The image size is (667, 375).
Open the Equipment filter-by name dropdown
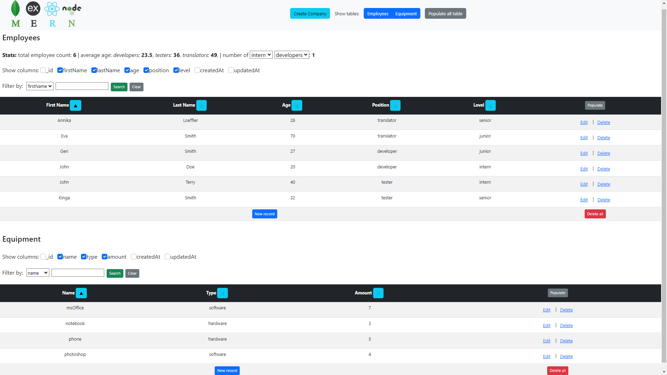[x=37, y=273]
